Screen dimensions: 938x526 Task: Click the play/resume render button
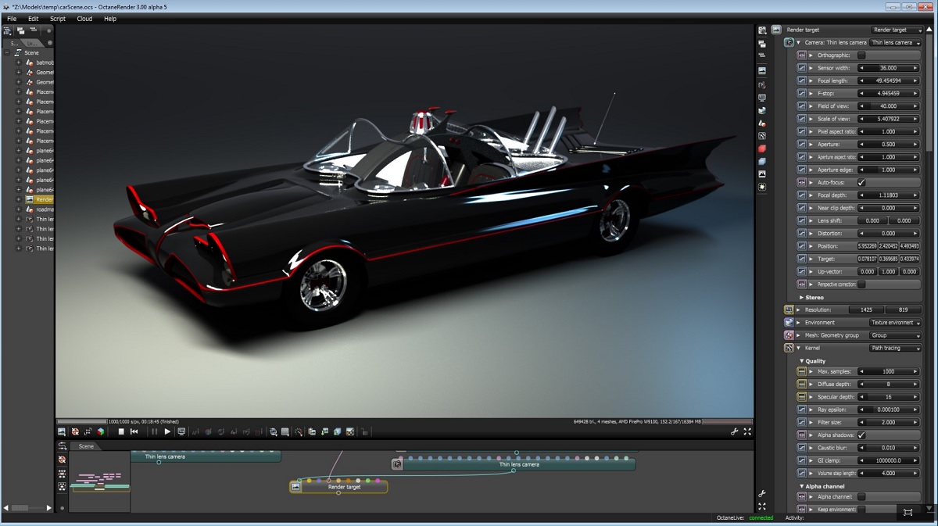(167, 431)
